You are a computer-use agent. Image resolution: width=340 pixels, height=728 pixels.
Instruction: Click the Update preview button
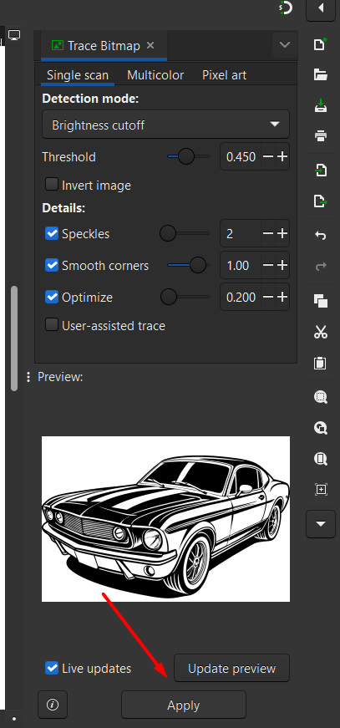tap(231, 668)
